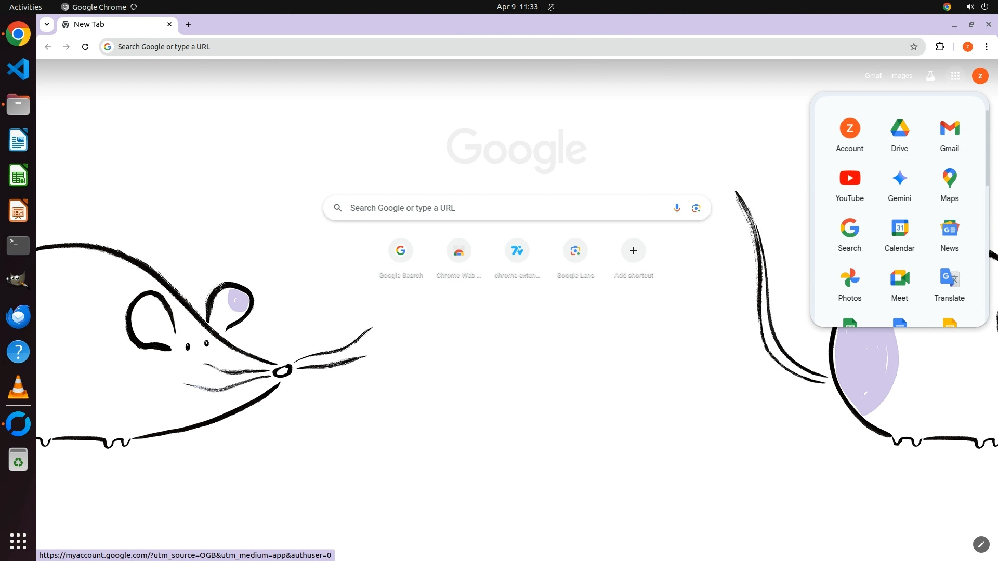Image resolution: width=998 pixels, height=561 pixels.
Task: Open Chrome three-dot menu
Action: coord(986,47)
